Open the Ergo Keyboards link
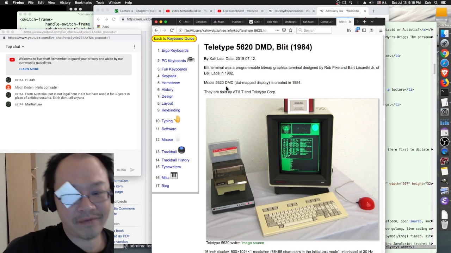The width and height of the screenshot is (451, 253). (x=175, y=50)
